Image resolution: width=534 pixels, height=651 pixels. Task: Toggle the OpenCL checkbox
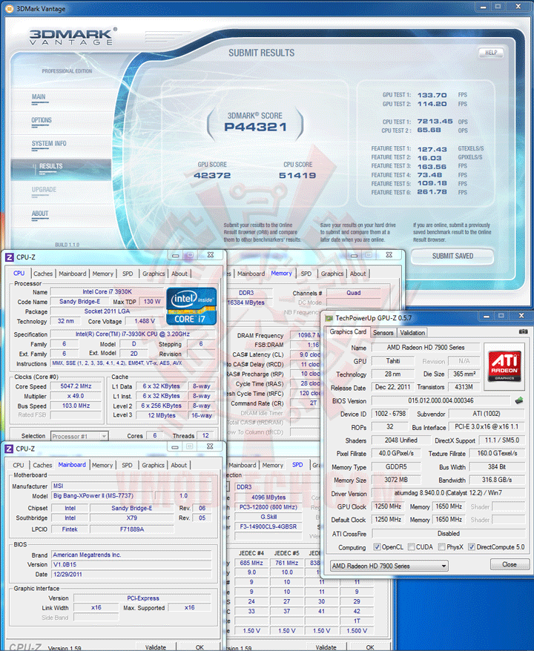click(377, 546)
